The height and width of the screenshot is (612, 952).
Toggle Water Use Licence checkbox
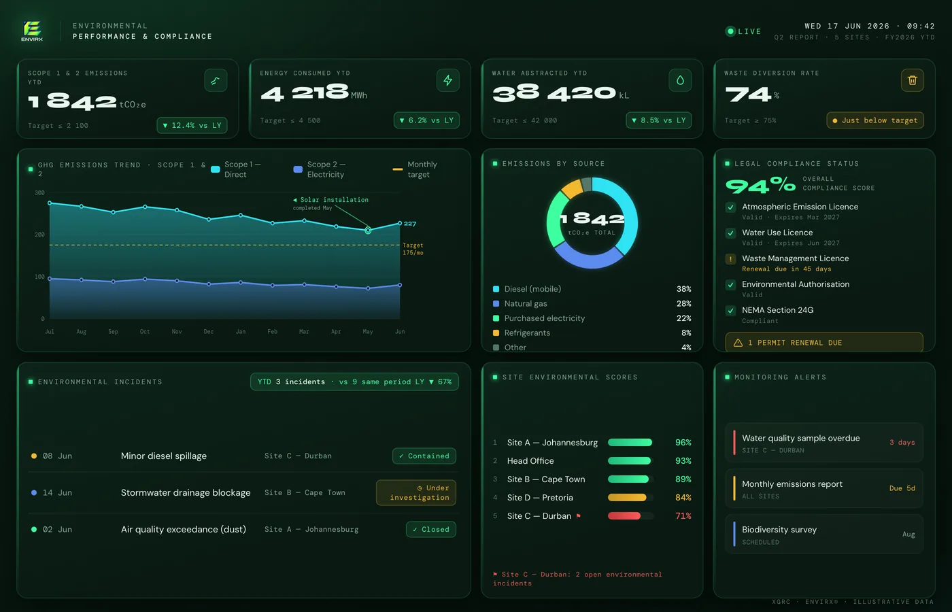pos(730,233)
